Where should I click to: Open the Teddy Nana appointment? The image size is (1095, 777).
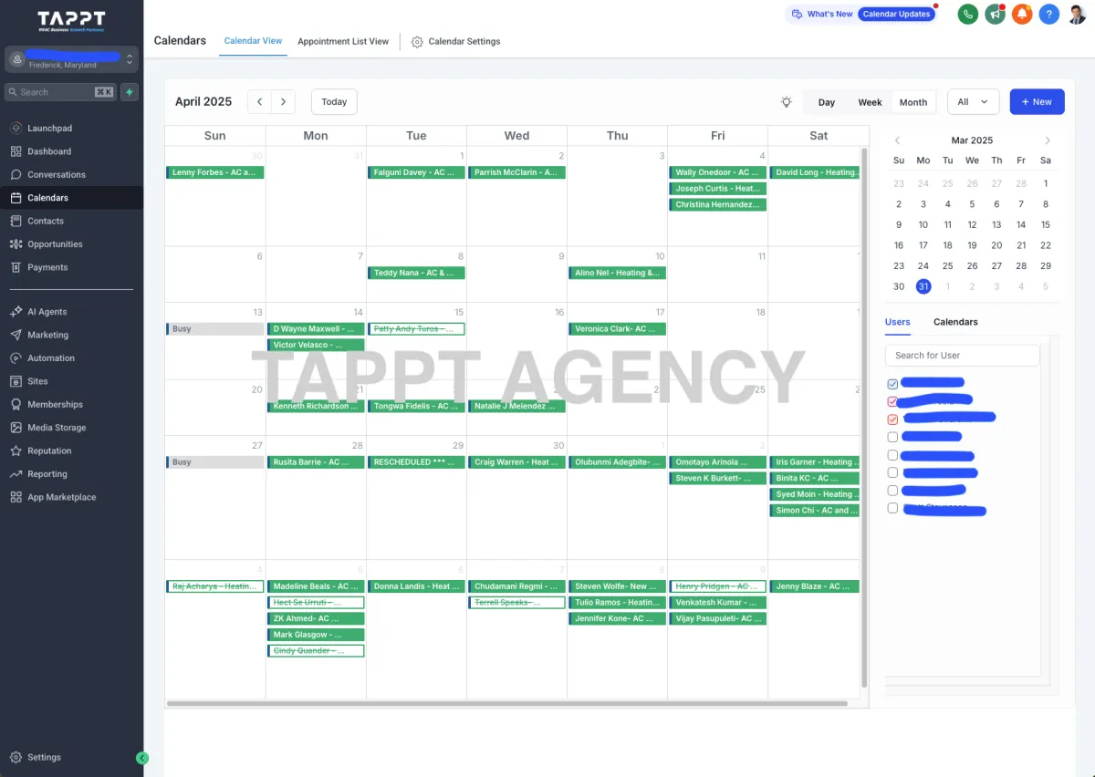point(416,273)
